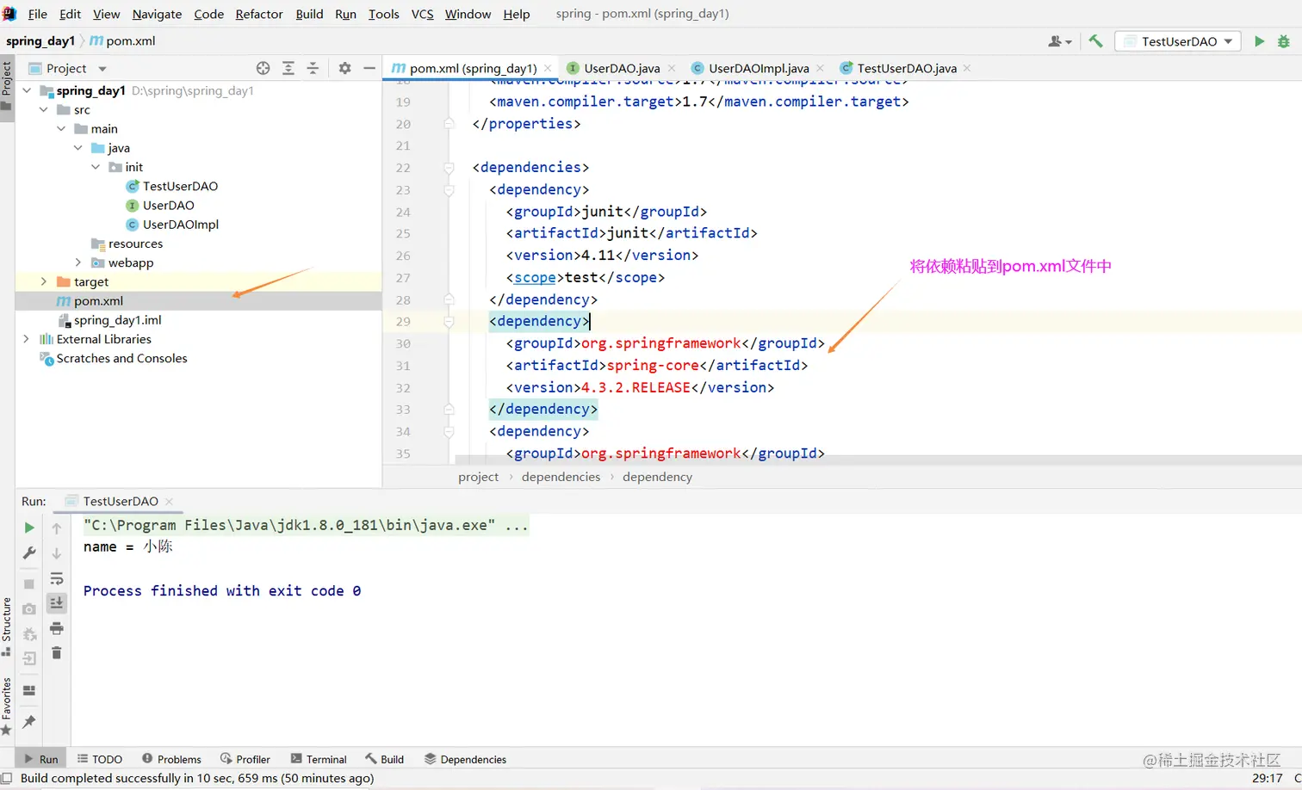Image resolution: width=1302 pixels, height=790 pixels.
Task: Click the Build Project hammer icon
Action: click(1095, 41)
